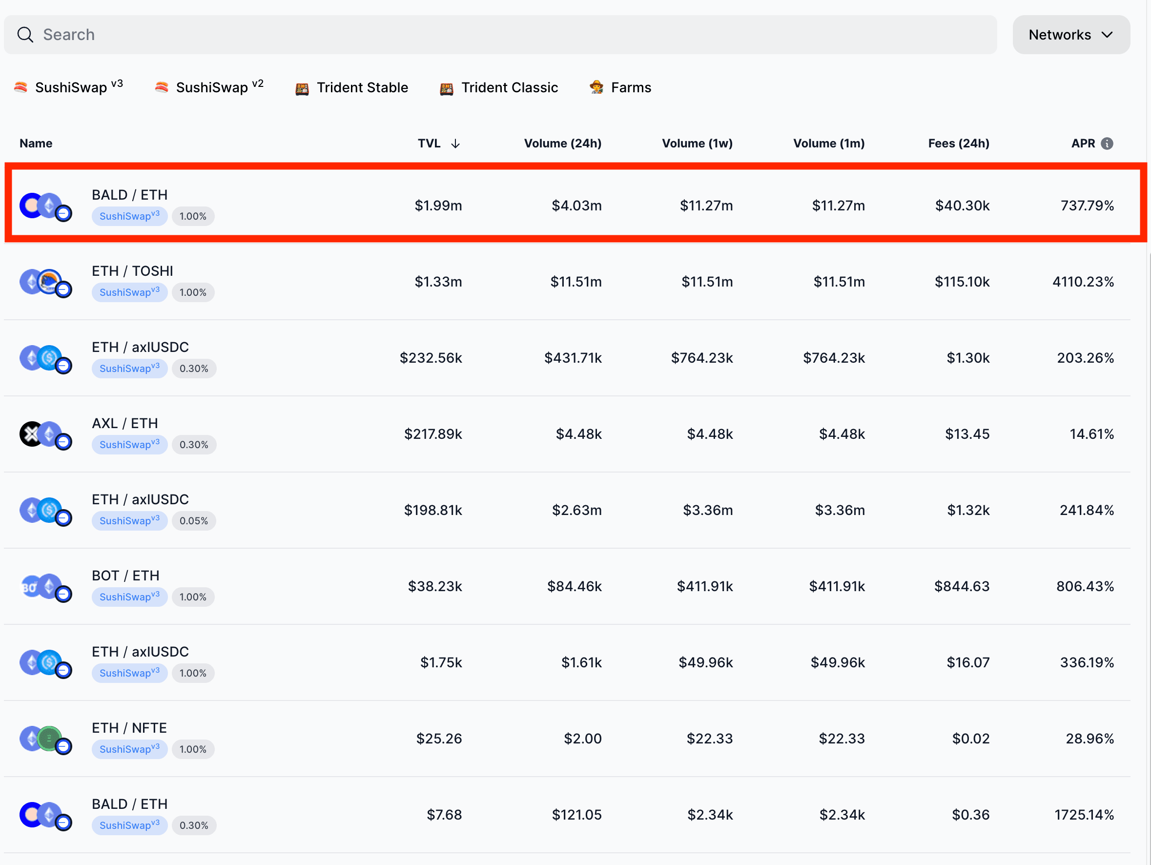Click the $844.63 fees value
Viewport: 1151px width, 865px height.
pyautogui.click(x=962, y=587)
